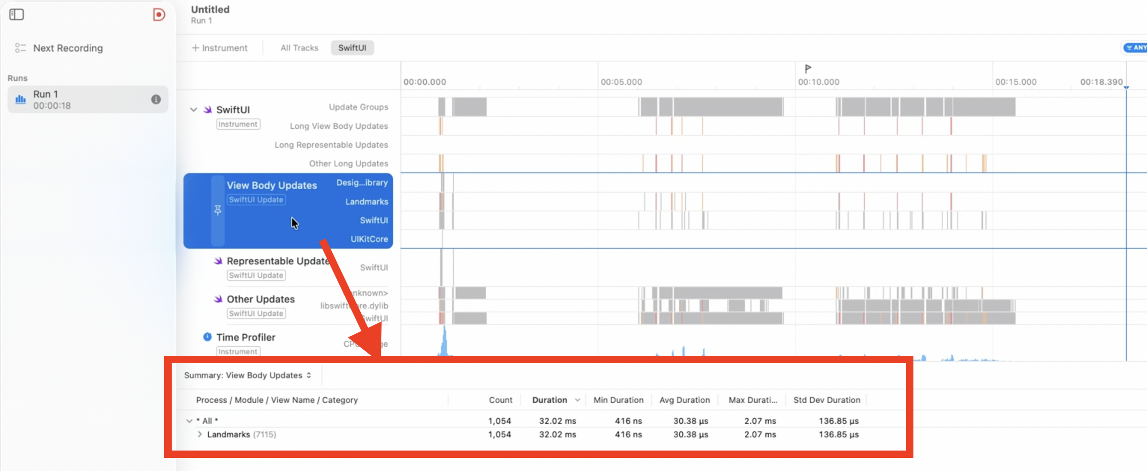The width and height of the screenshot is (1147, 471).
Task: Select Run 1 in Runs list
Action: 88,99
